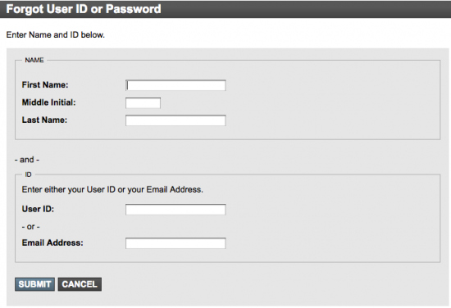Click the "Email Address:" label

point(52,242)
